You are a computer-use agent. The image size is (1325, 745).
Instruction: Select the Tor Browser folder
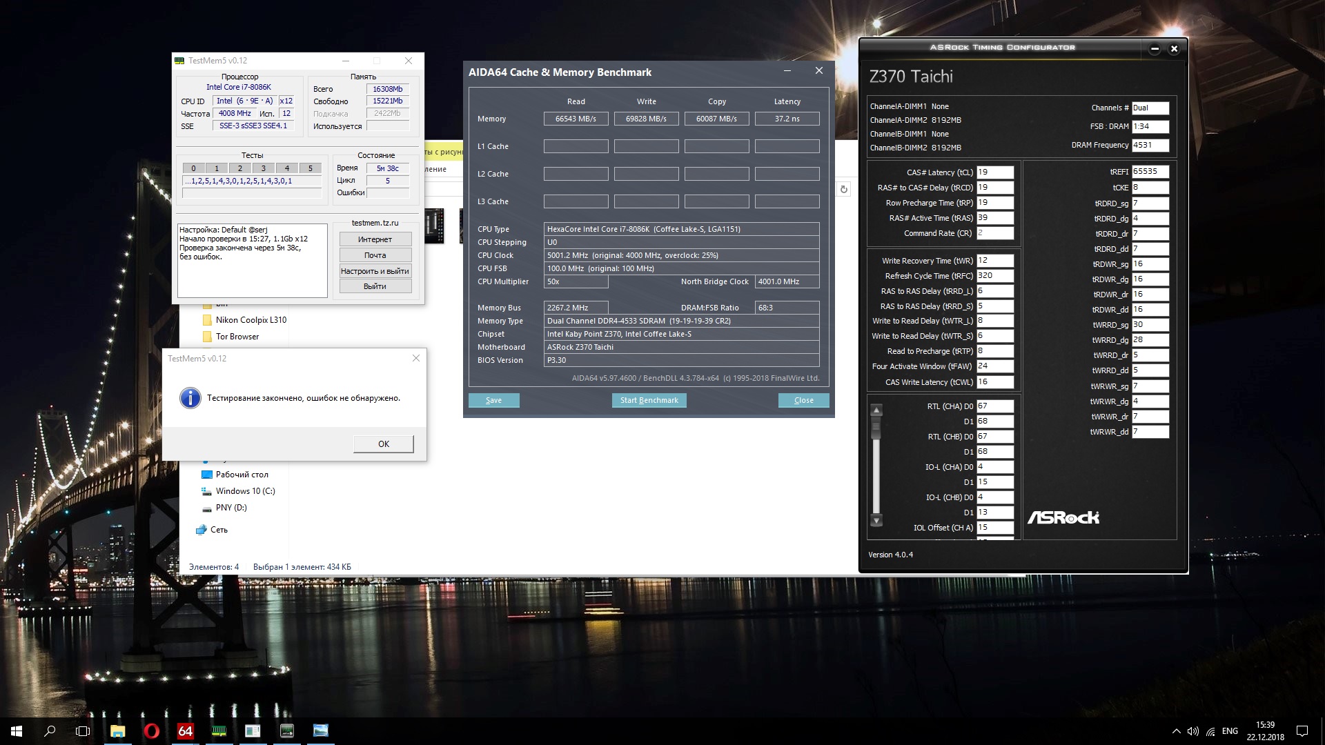click(x=237, y=337)
